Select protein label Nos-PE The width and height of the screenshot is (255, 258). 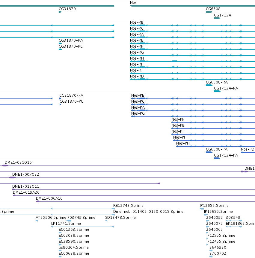click(138, 95)
